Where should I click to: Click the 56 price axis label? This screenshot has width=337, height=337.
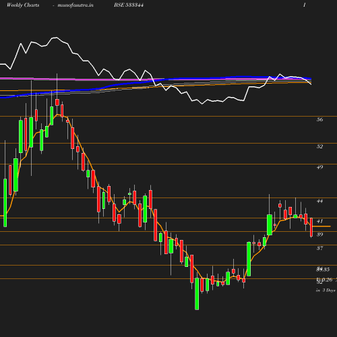coord(319,119)
